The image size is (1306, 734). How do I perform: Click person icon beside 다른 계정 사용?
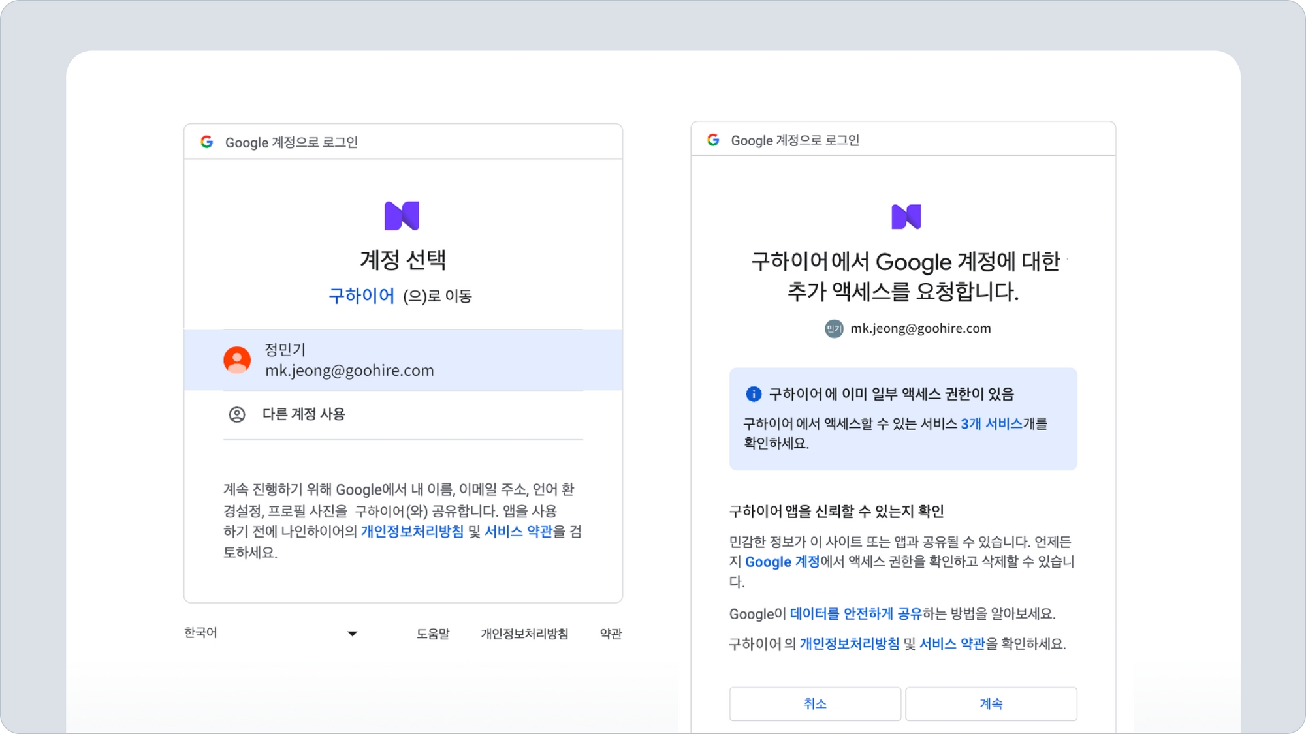tap(237, 414)
